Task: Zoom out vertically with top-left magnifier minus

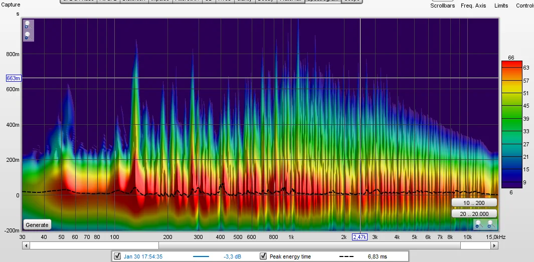Action: pos(28,36)
